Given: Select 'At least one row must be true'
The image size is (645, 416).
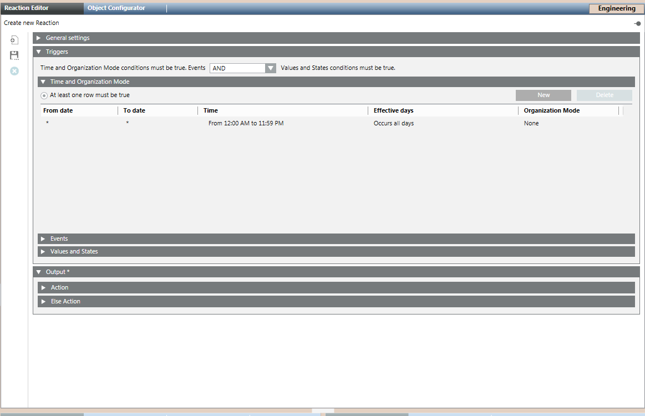Looking at the screenshot, I should click(44, 95).
